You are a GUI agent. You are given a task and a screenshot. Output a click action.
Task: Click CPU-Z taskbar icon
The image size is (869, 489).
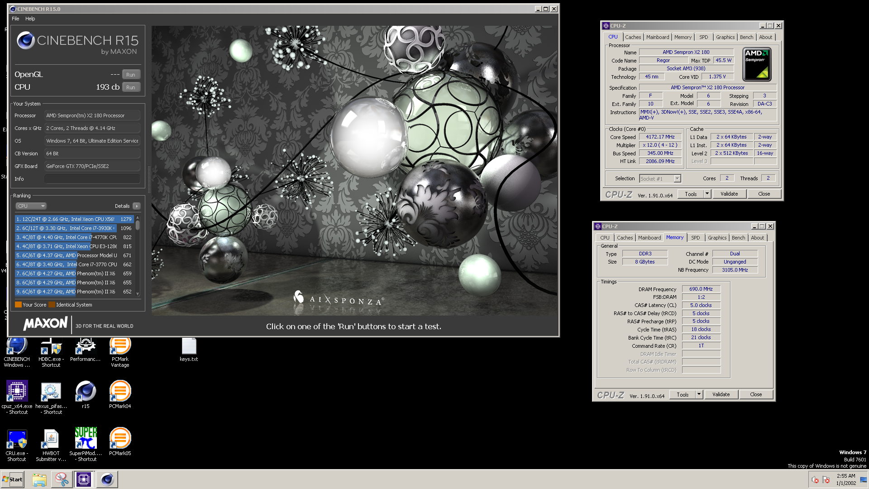point(84,479)
